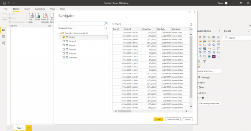
Task: Uncheck the Orders table checkbox
Action: pyautogui.click(x=63, y=37)
